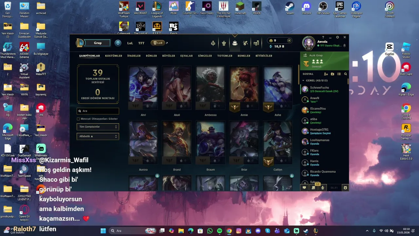Open the BİTİRİCİLER tab
Screen dimensions: 419x236
point(264,56)
